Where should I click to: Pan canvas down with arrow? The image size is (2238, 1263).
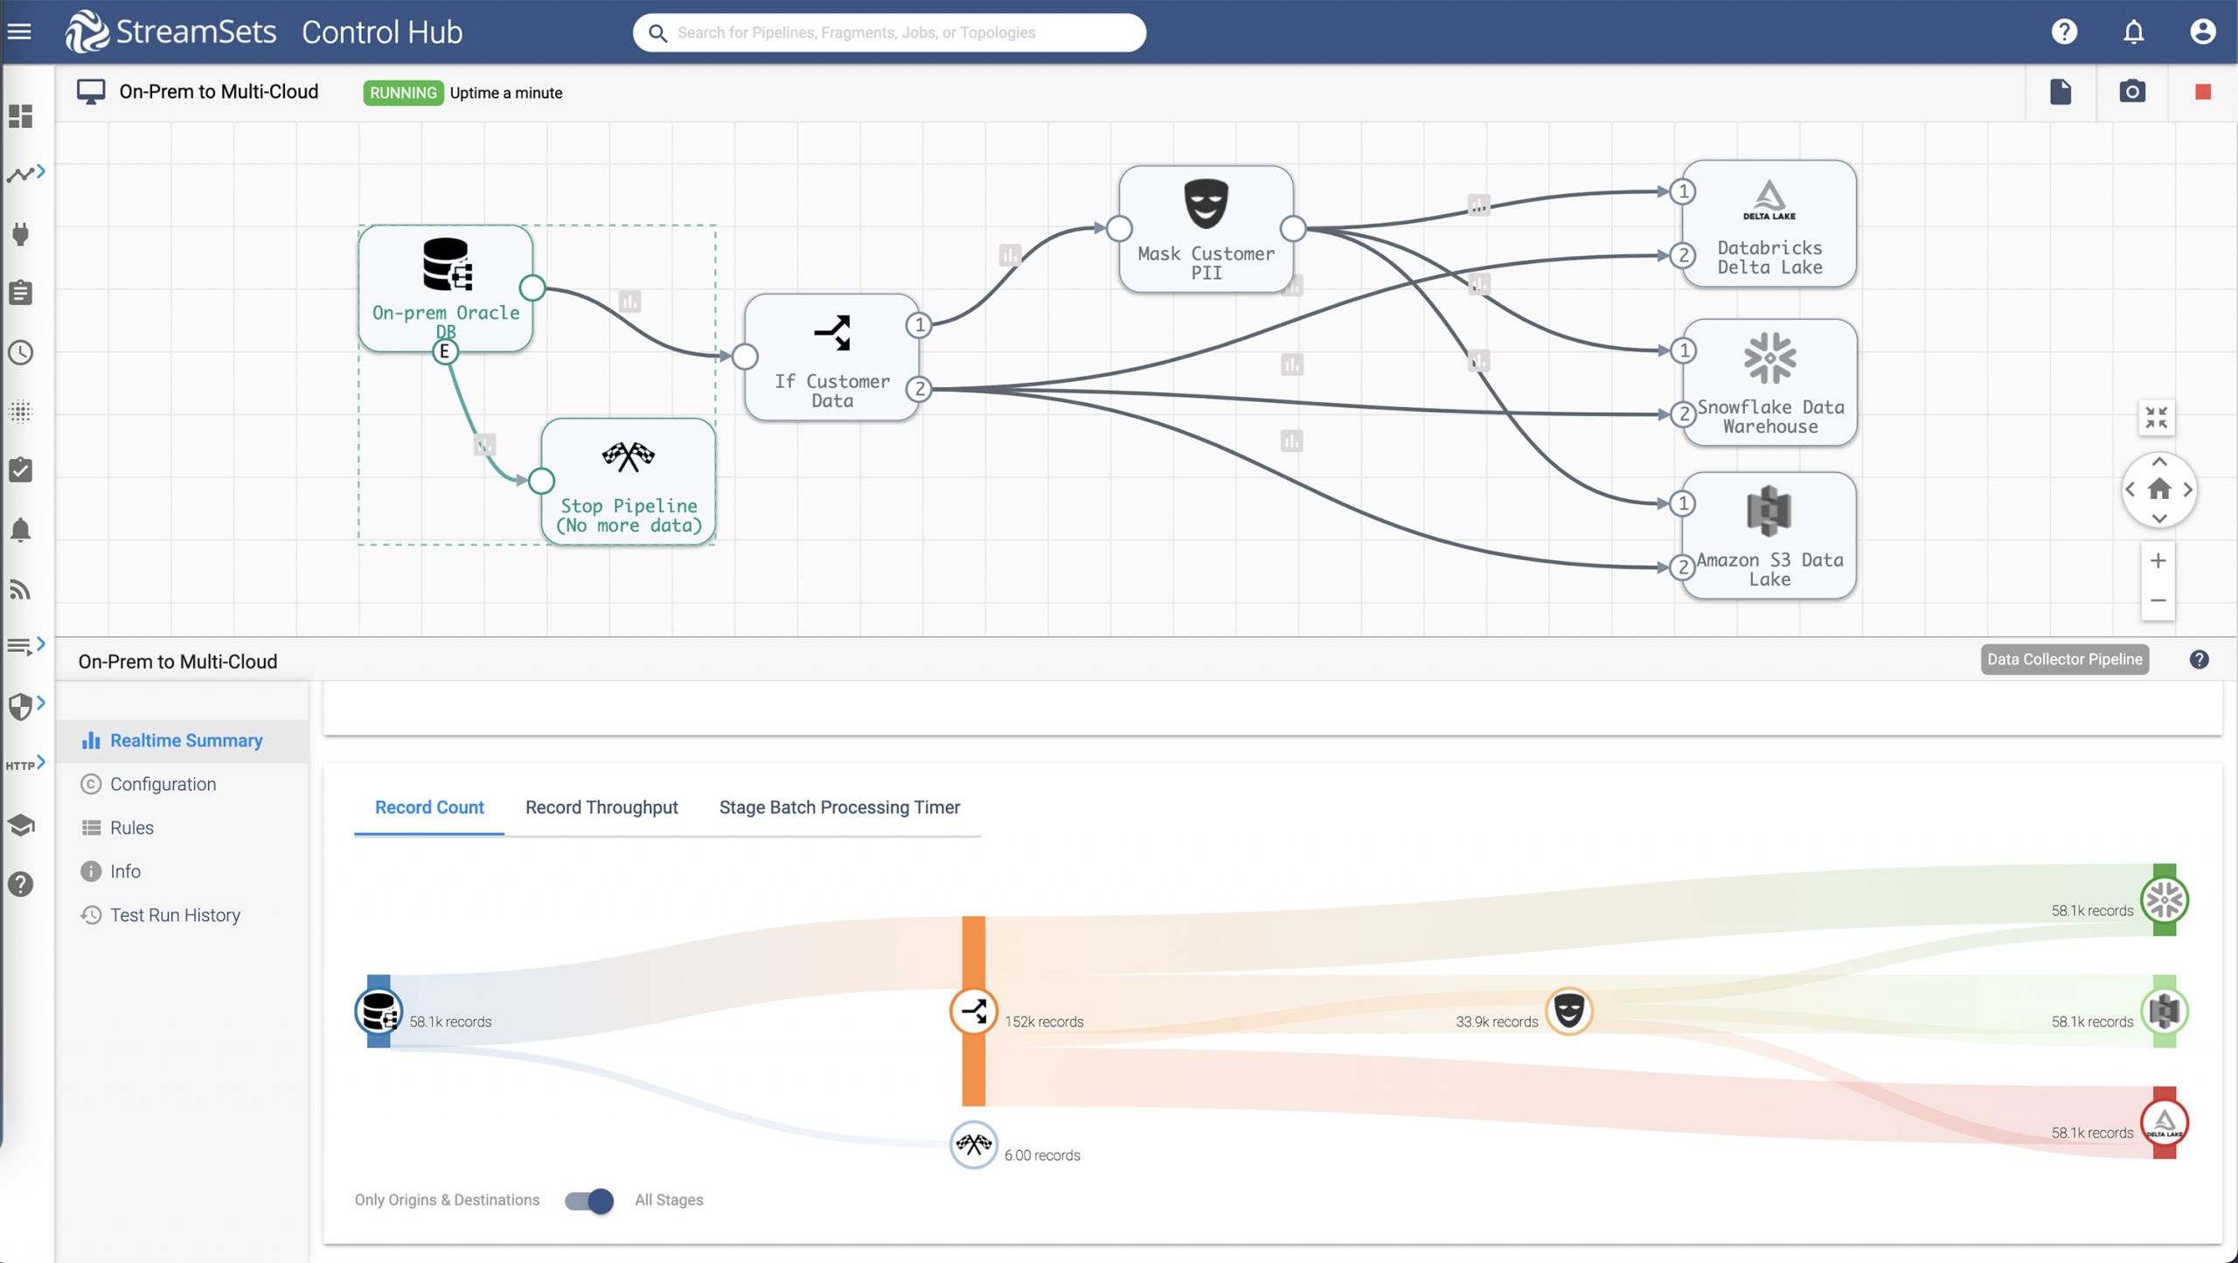coord(2158,518)
